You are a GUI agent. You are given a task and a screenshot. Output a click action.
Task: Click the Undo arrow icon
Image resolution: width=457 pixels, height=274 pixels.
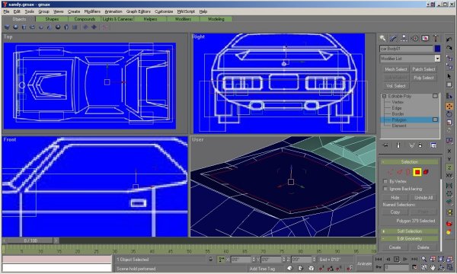tap(449, 40)
